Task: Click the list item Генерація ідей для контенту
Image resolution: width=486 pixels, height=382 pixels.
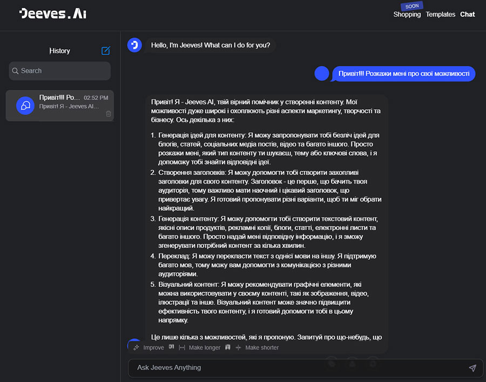Action: [269, 149]
